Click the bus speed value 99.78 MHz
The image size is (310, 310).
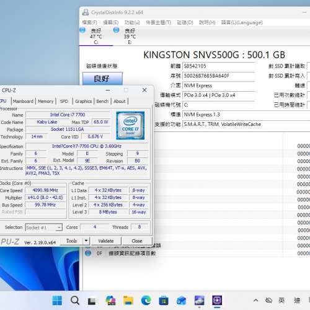click(x=45, y=205)
